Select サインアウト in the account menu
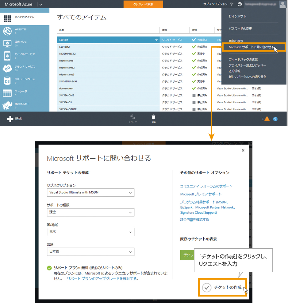The height and width of the screenshot is (303, 288). (x=237, y=16)
